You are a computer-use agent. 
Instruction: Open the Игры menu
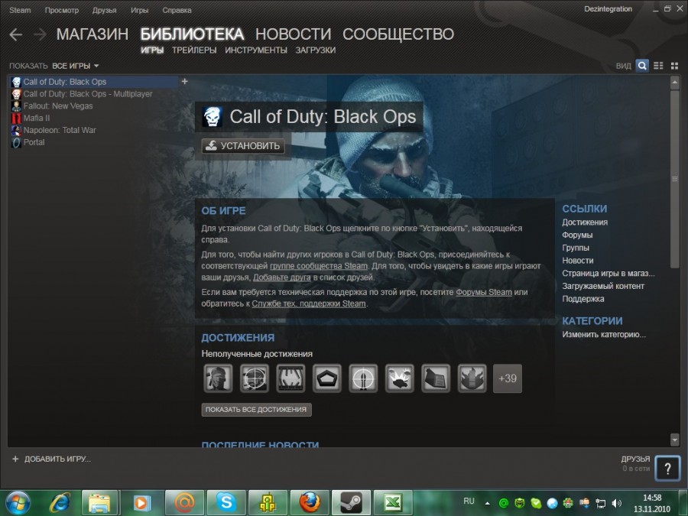(x=140, y=10)
